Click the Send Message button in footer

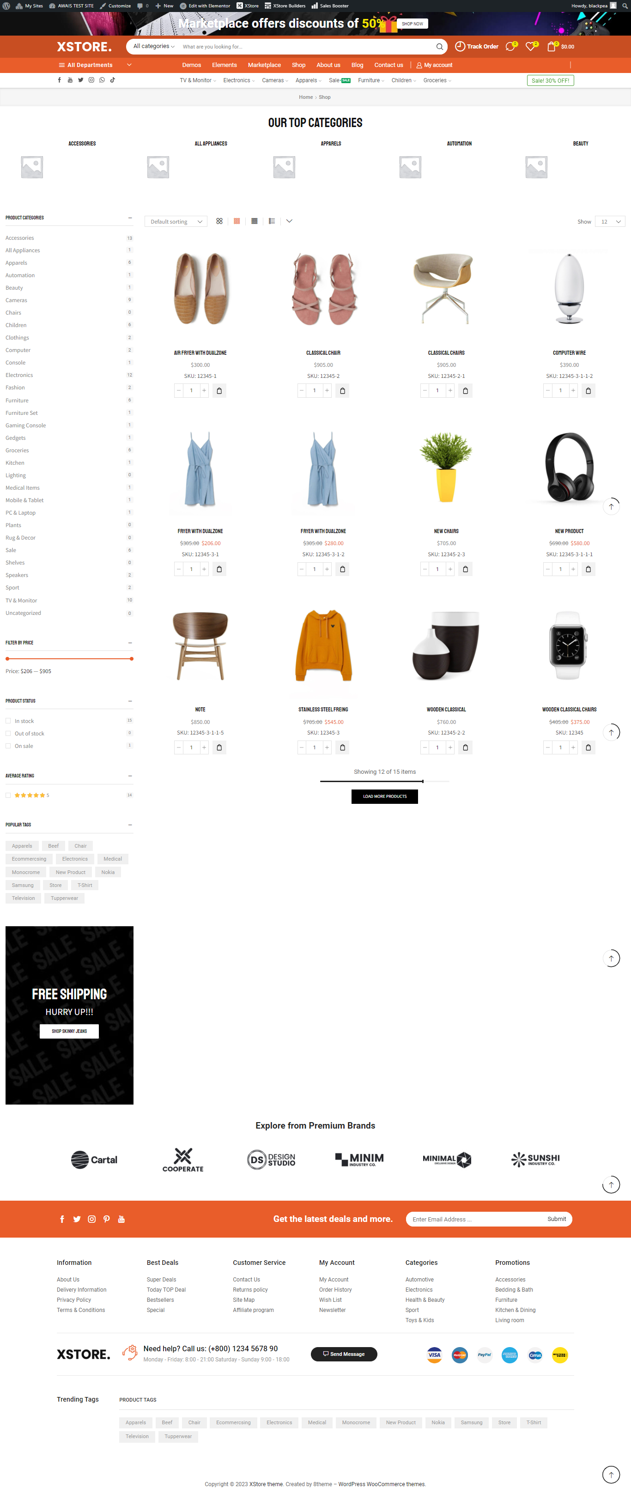tap(344, 1354)
